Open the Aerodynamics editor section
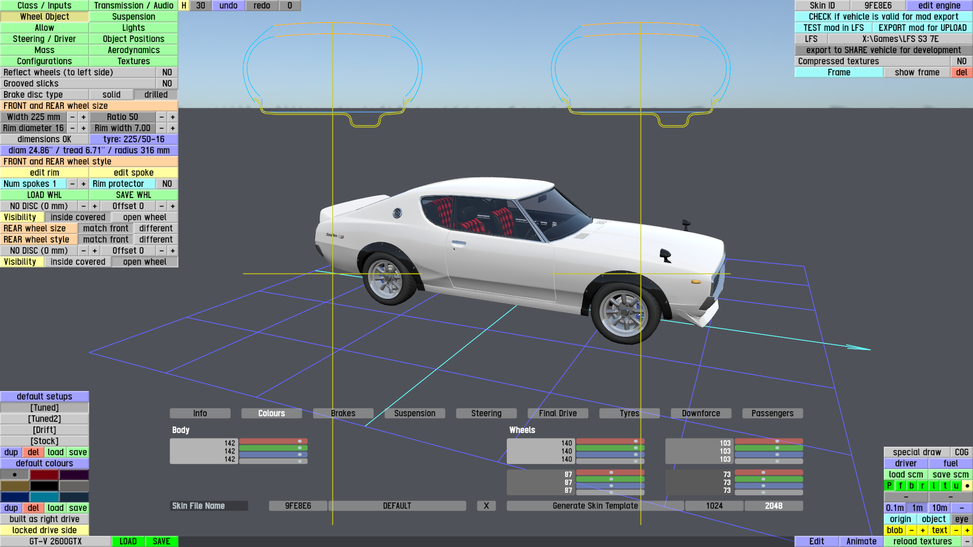The image size is (973, 547). click(133, 50)
